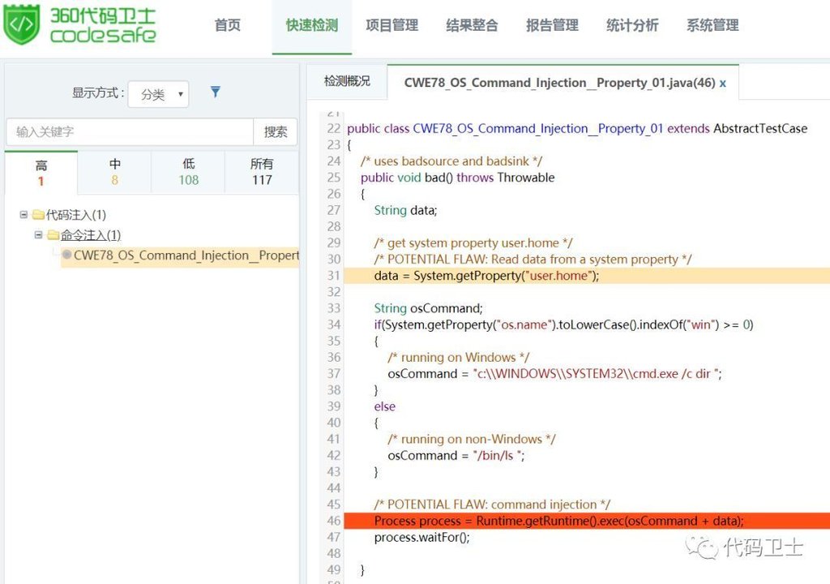Focus the 输入关键字 search field
Image resolution: width=830 pixels, height=584 pixels.
coord(130,131)
